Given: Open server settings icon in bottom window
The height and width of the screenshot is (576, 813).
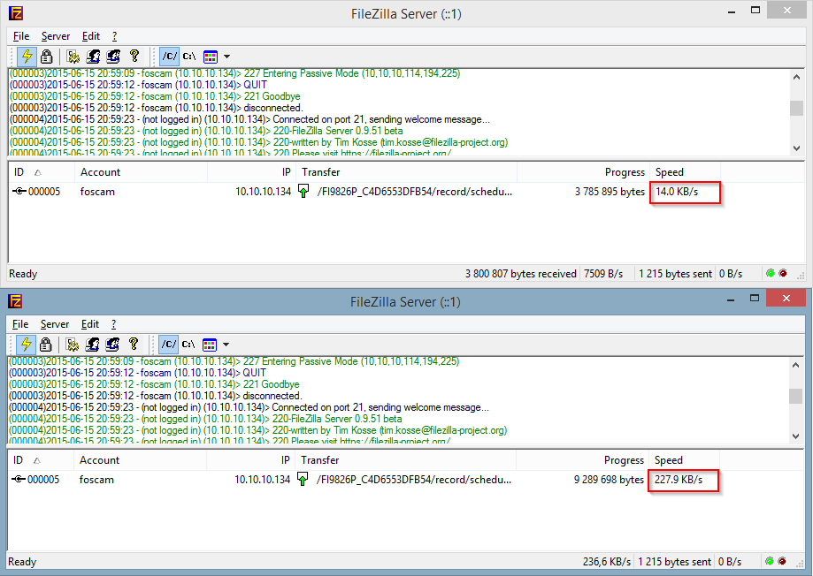Looking at the screenshot, I should click(72, 344).
